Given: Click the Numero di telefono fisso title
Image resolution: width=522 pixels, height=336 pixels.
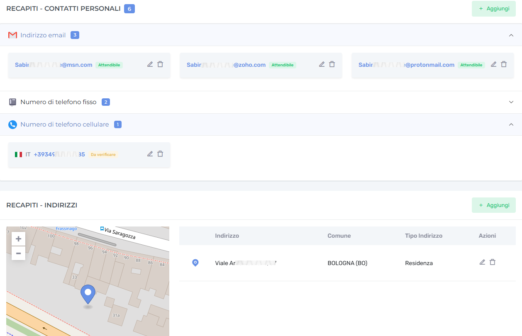Looking at the screenshot, I should [x=59, y=102].
